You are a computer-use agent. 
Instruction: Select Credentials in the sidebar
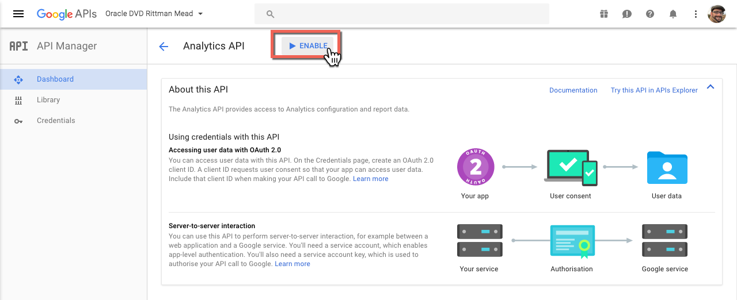coord(74,121)
